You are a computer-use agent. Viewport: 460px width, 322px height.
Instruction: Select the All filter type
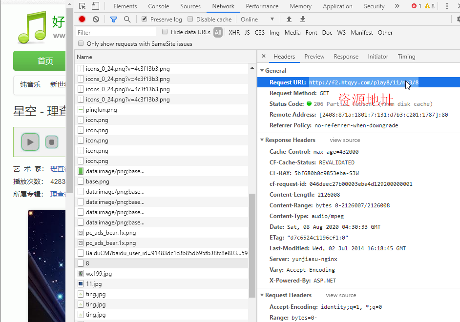[x=218, y=33]
